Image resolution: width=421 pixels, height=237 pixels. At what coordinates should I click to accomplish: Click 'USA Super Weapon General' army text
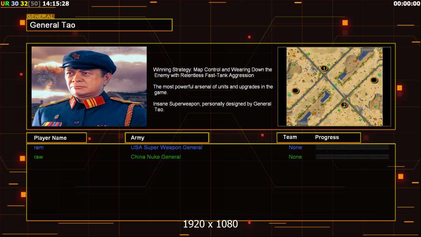tap(167, 147)
